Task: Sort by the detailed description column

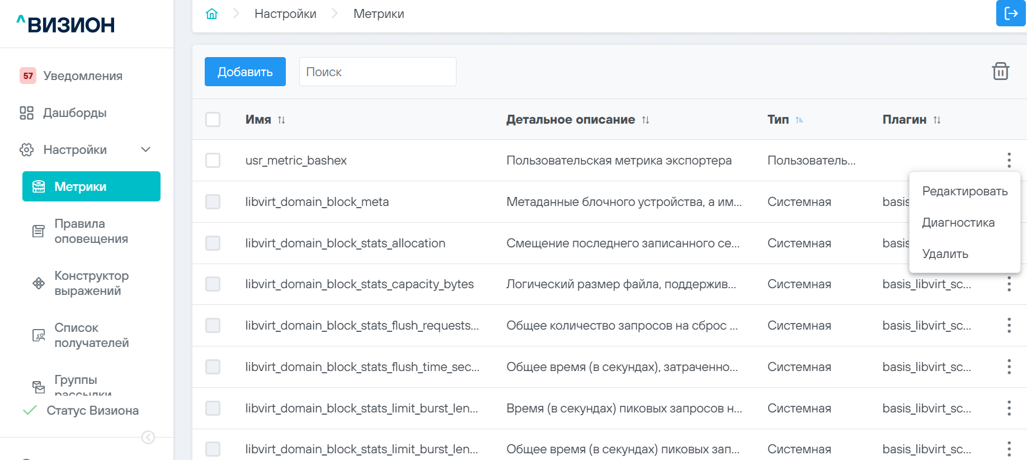Action: pyautogui.click(x=646, y=120)
